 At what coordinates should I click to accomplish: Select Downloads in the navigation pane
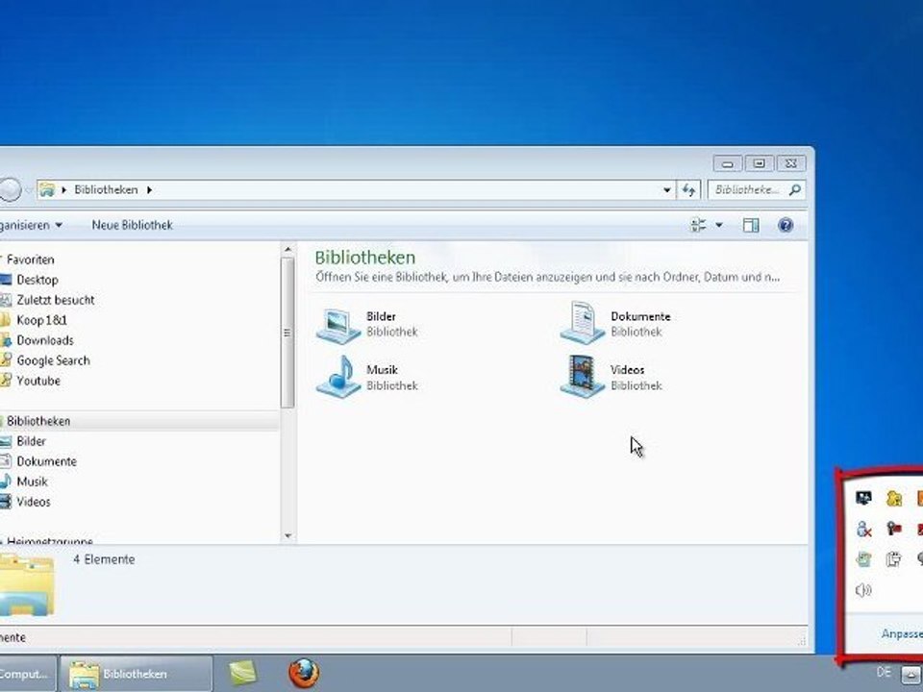coord(45,340)
